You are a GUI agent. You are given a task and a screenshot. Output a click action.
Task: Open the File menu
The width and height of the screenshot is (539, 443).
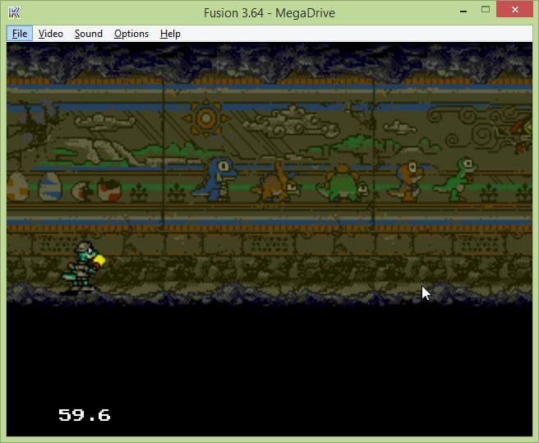point(20,34)
